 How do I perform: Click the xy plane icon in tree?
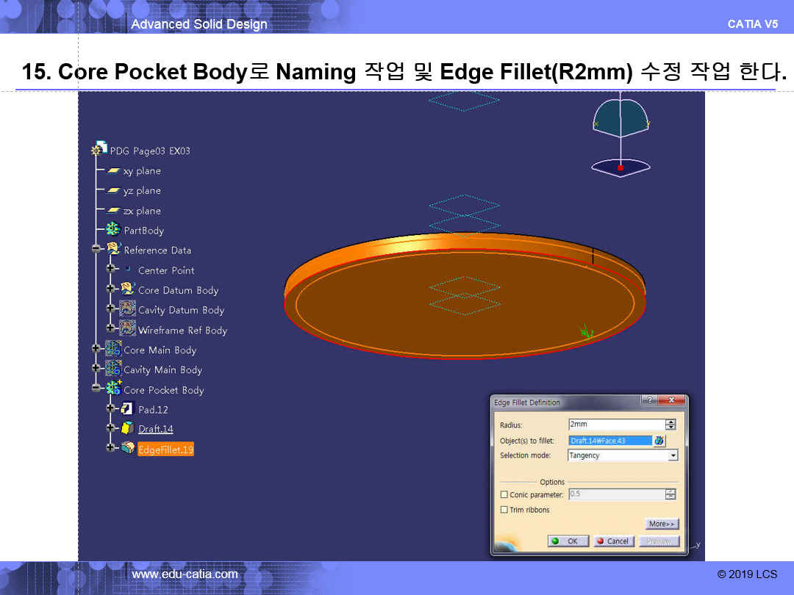point(113,170)
